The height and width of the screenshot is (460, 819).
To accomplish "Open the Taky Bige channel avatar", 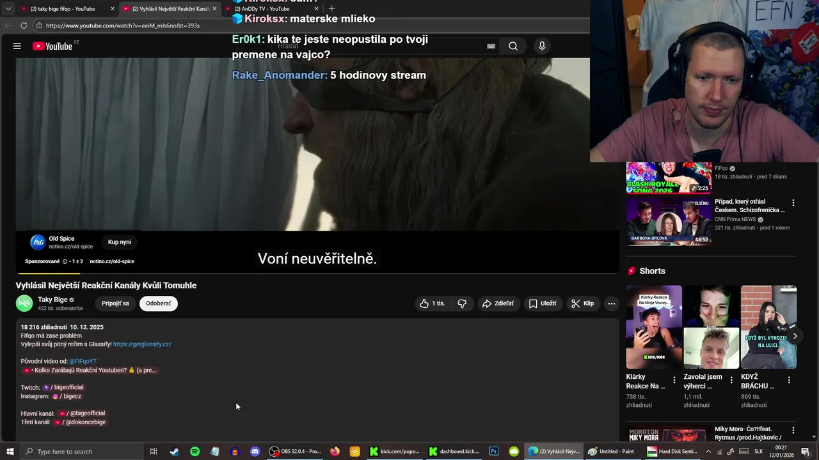I will pyautogui.click(x=24, y=303).
